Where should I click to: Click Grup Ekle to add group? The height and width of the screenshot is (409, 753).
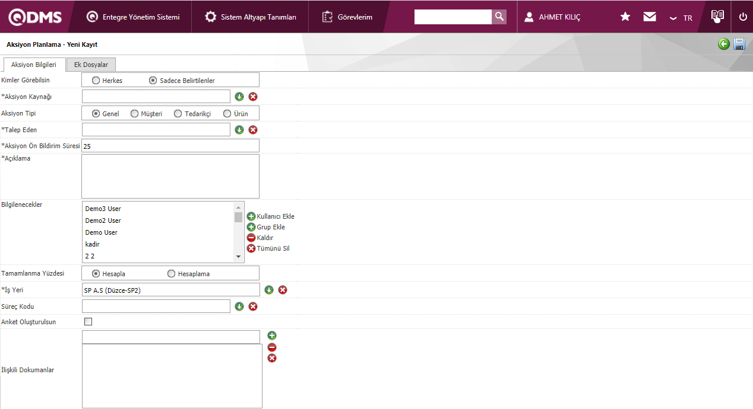[x=266, y=227]
